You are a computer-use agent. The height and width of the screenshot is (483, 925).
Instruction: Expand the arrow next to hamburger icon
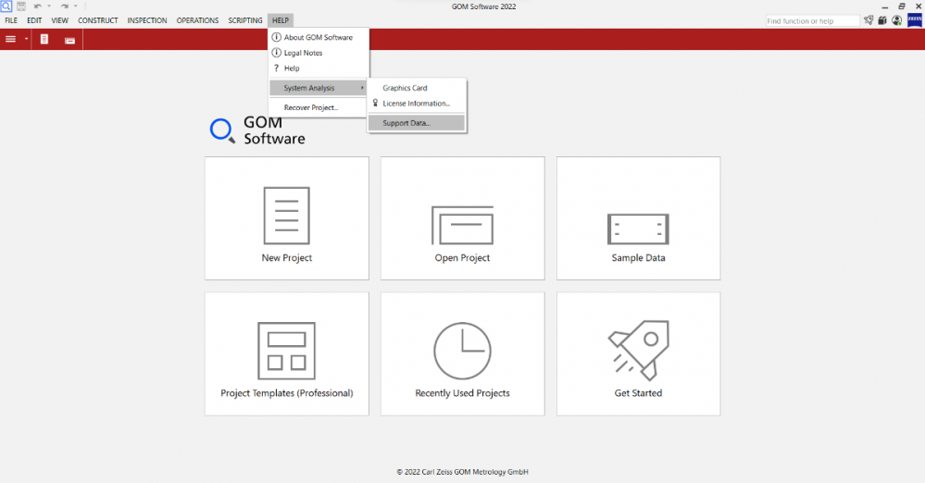(26, 39)
